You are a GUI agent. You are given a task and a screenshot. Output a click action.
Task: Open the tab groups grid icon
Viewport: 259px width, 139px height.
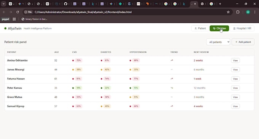14,19
